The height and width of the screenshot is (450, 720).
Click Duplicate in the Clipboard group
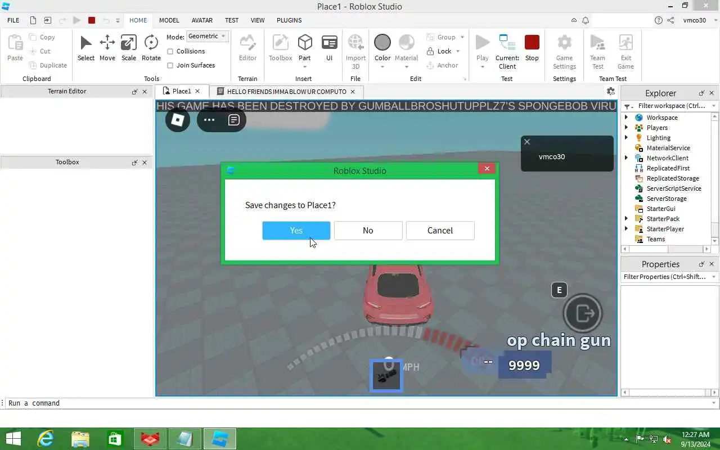48,65
